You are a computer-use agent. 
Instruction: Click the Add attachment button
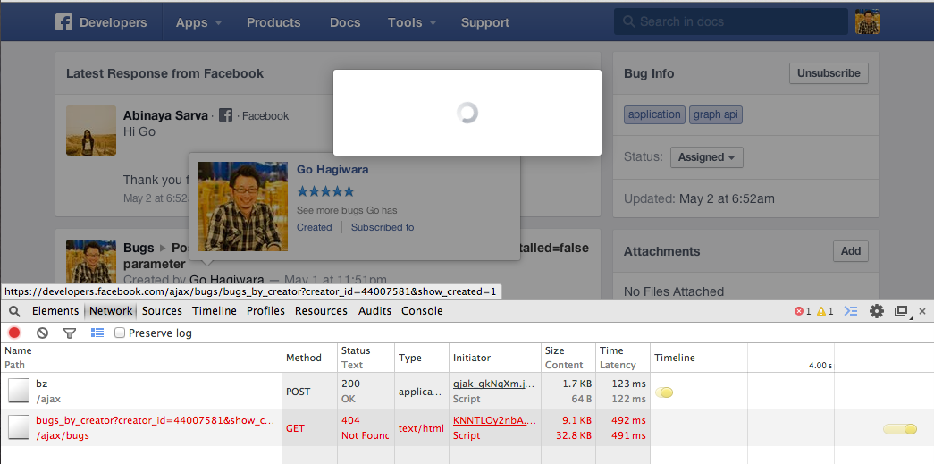(851, 250)
